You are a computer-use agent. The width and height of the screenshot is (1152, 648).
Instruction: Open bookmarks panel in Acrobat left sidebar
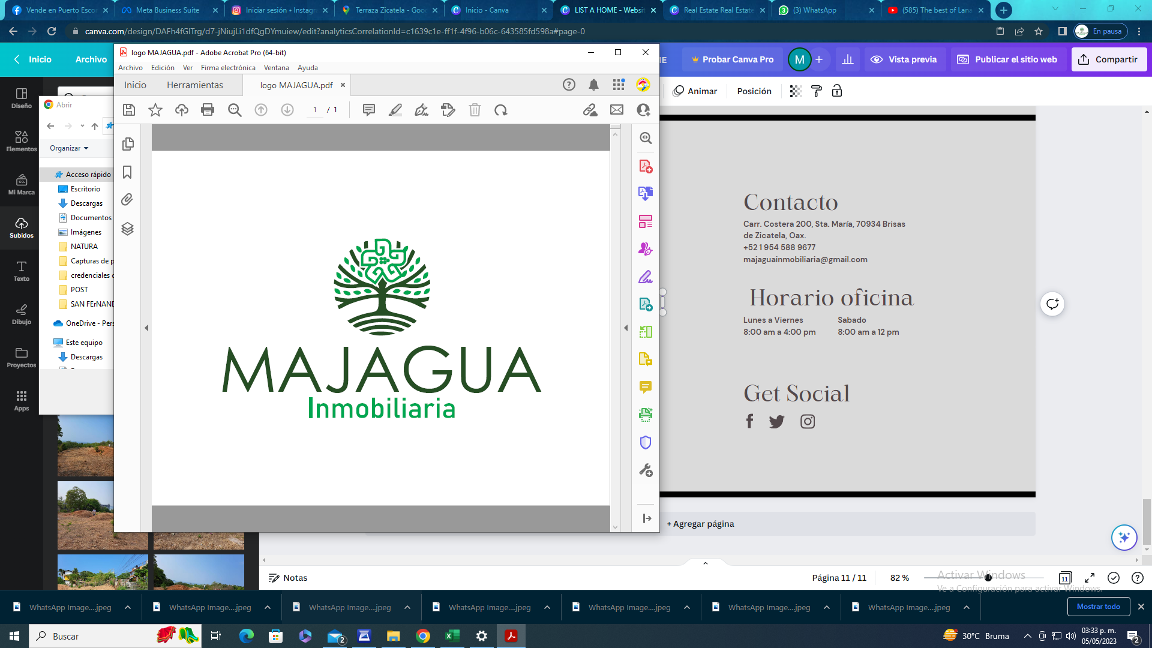tap(127, 172)
